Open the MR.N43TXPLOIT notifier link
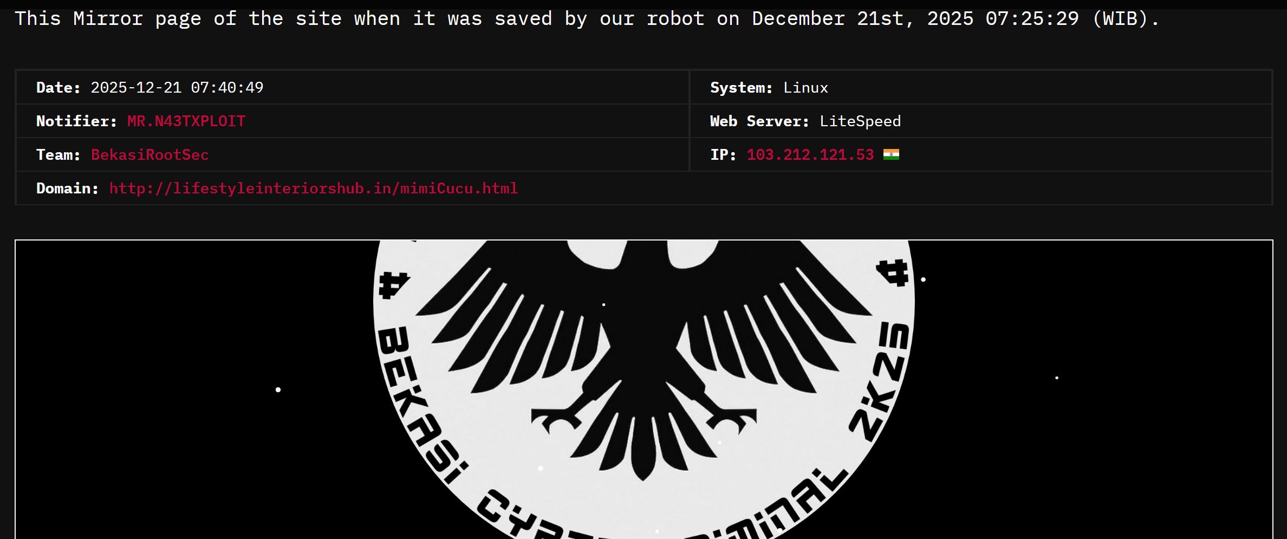Image resolution: width=1287 pixels, height=539 pixels. [x=186, y=121]
